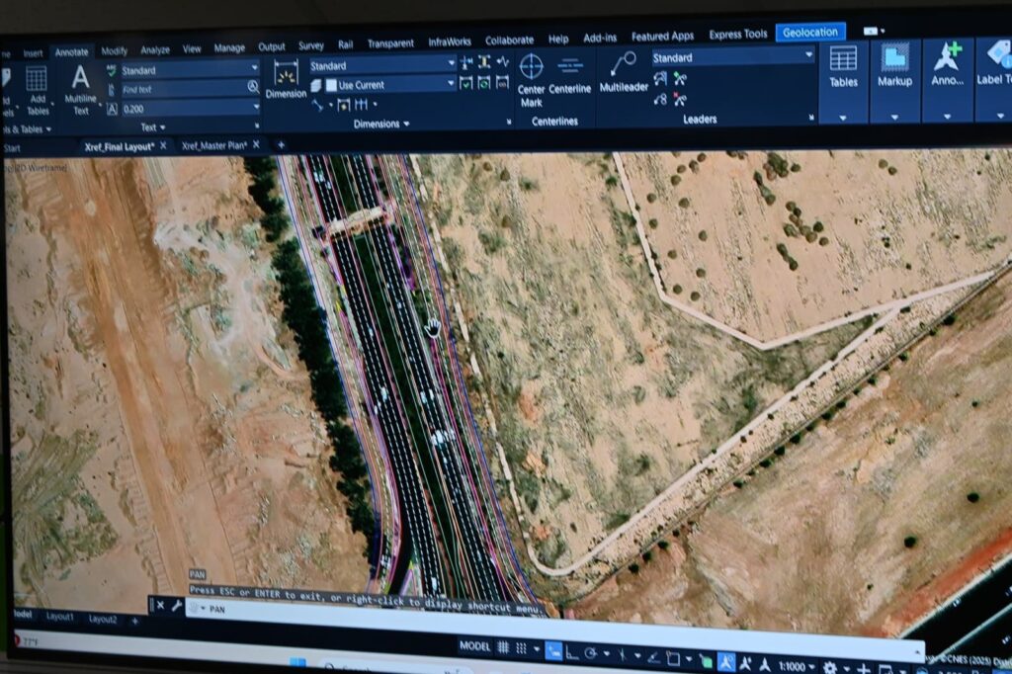Image resolution: width=1012 pixels, height=674 pixels.
Task: Switch to the Geolocation ribbon tab
Action: click(810, 33)
